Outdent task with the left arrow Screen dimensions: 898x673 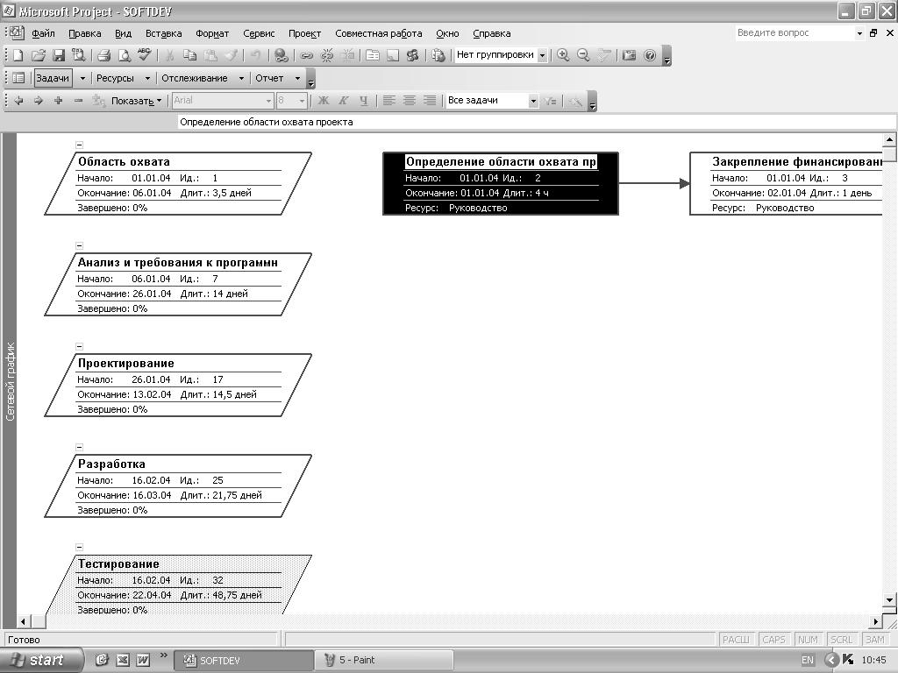(18, 101)
